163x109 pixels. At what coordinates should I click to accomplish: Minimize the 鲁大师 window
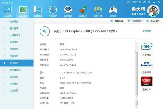(154, 2)
